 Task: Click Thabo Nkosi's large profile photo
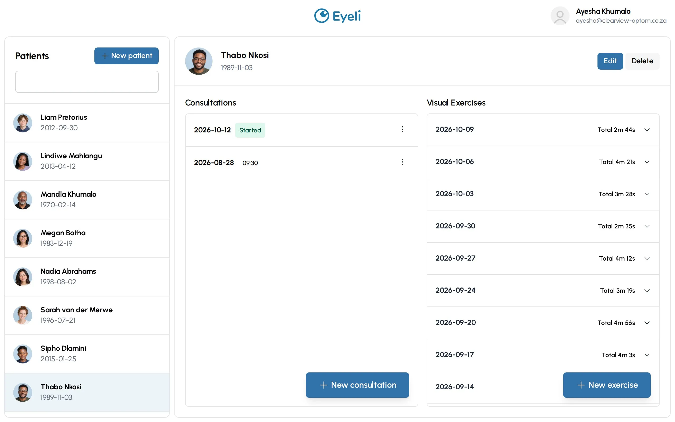(x=199, y=61)
